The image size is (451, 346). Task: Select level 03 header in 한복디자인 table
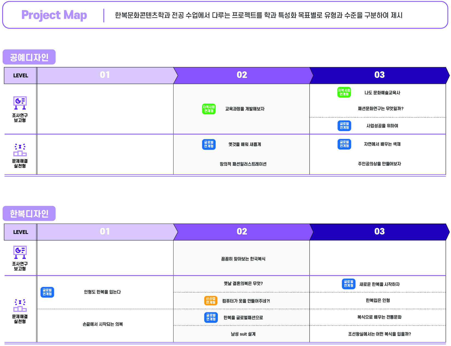379,232
